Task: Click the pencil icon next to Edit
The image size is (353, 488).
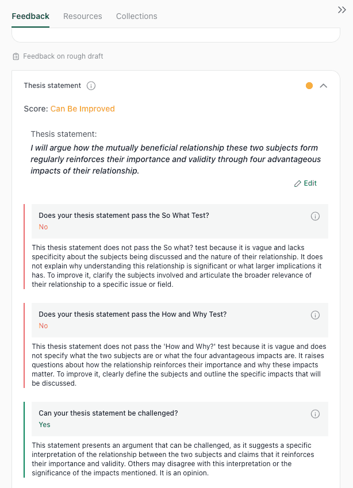Action: (297, 183)
